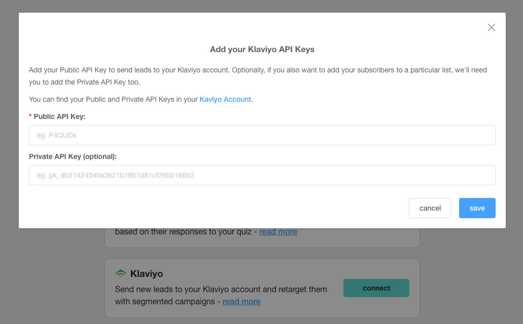Image resolution: width=523 pixels, height=324 pixels.
Task: Open read more link in Klaviyo card
Action: [x=241, y=301]
